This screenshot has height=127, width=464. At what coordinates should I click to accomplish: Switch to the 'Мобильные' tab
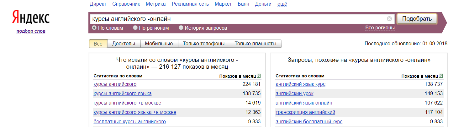(159, 44)
